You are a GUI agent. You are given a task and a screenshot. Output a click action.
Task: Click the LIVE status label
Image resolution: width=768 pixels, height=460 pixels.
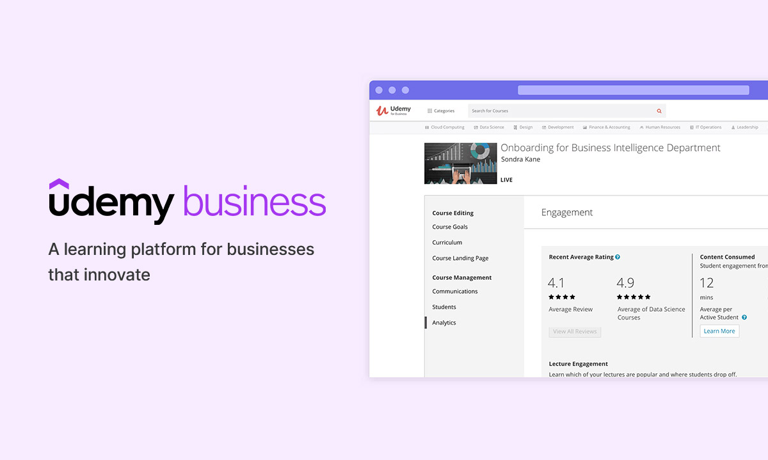506,180
